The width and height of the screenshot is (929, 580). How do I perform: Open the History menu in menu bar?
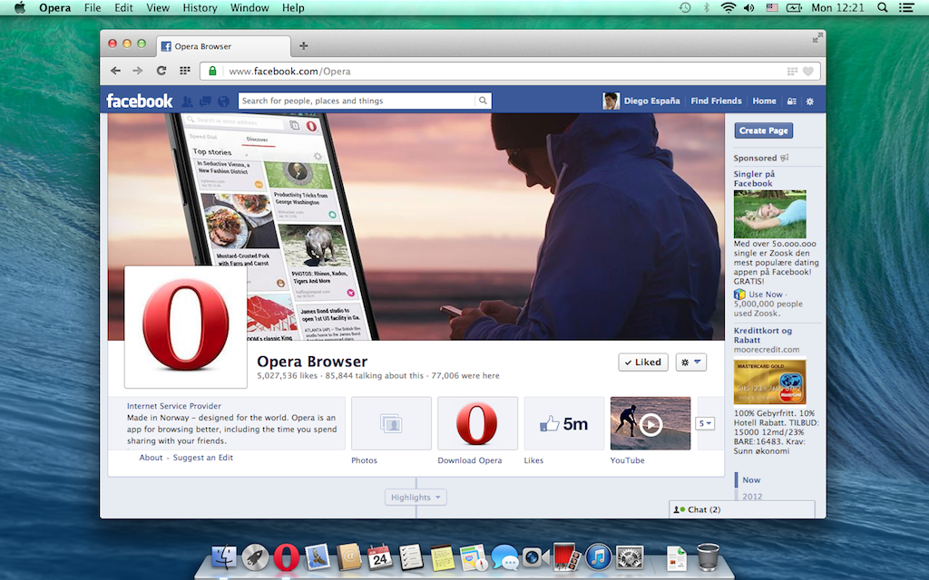coord(200,8)
